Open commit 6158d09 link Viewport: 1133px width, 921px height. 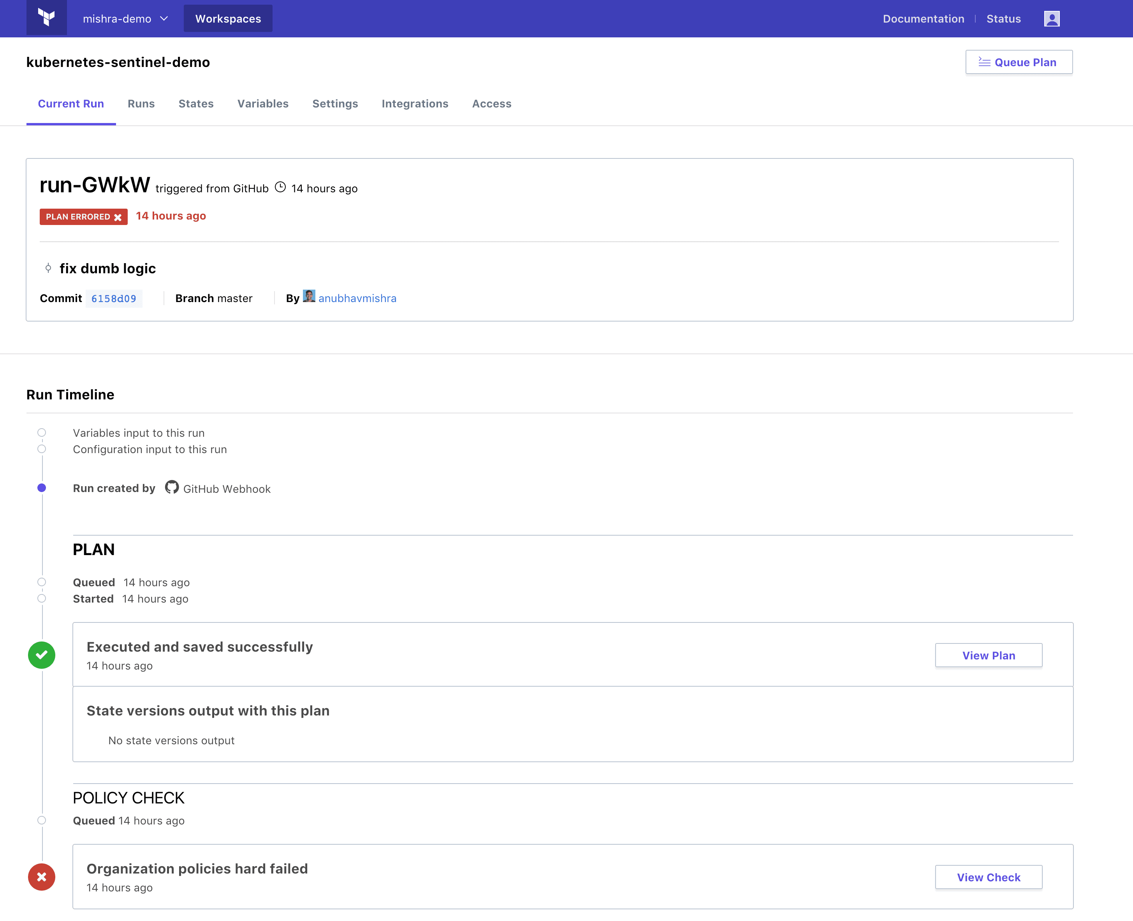pos(114,299)
